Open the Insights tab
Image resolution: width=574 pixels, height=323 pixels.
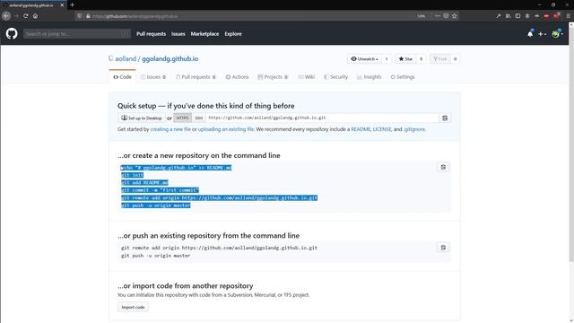pos(369,77)
